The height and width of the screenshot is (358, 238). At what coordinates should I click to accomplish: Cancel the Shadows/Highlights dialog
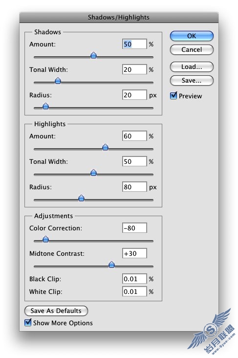tap(192, 49)
